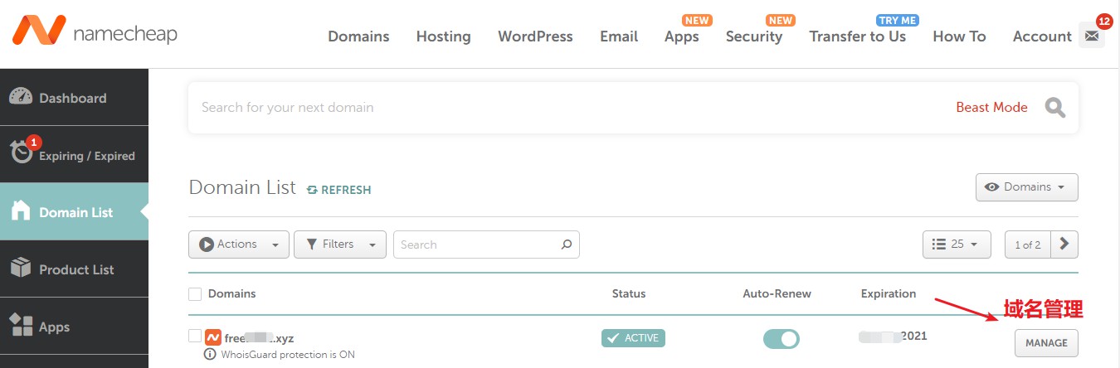Open the 25 per page dropdown
The width and height of the screenshot is (1120, 368).
coord(957,245)
